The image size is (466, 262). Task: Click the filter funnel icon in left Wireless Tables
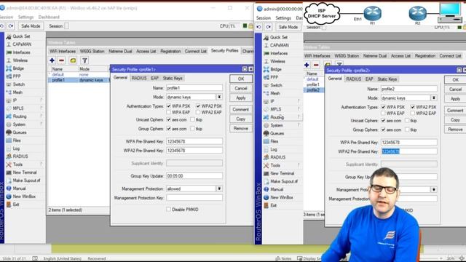point(84,60)
